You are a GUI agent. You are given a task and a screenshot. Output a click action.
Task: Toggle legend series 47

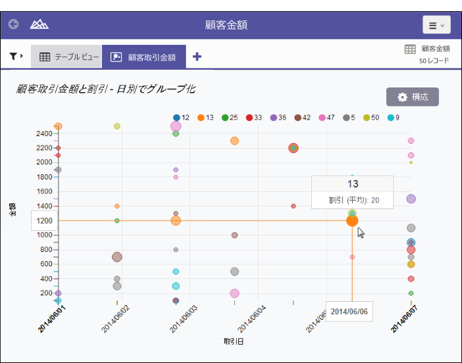[322, 118]
